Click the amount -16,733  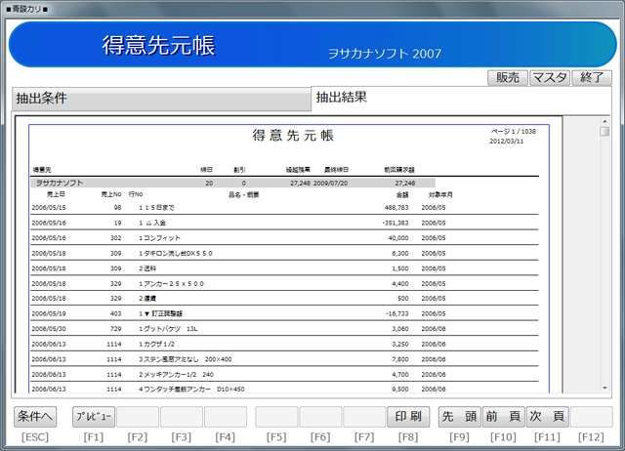point(397,314)
